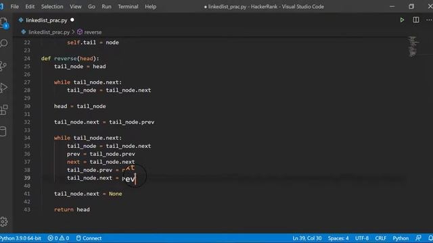Open the Manage gear icon
The width and height of the screenshot is (433, 243).
point(4,221)
